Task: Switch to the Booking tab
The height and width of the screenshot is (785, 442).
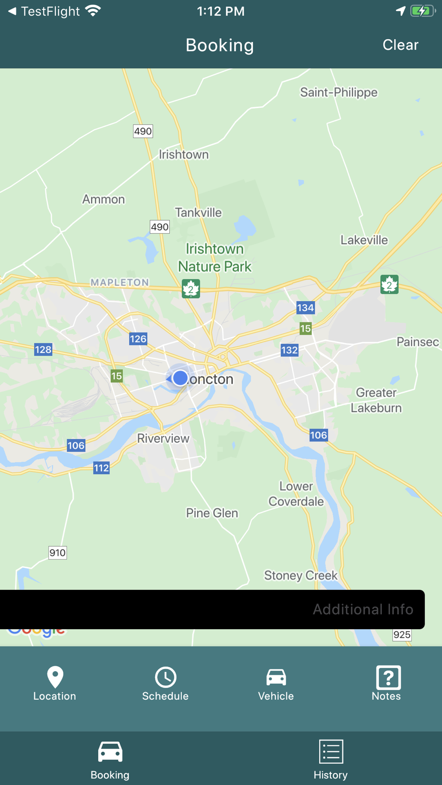Action: coord(110,760)
